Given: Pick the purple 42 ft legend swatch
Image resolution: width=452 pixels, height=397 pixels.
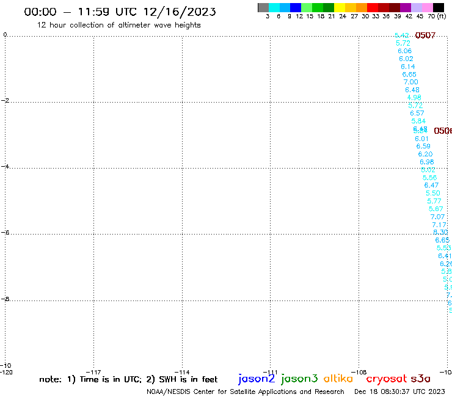Looking at the screenshot, I should pyautogui.click(x=406, y=7).
